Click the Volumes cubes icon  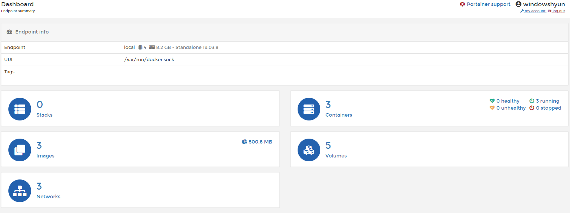309,150
